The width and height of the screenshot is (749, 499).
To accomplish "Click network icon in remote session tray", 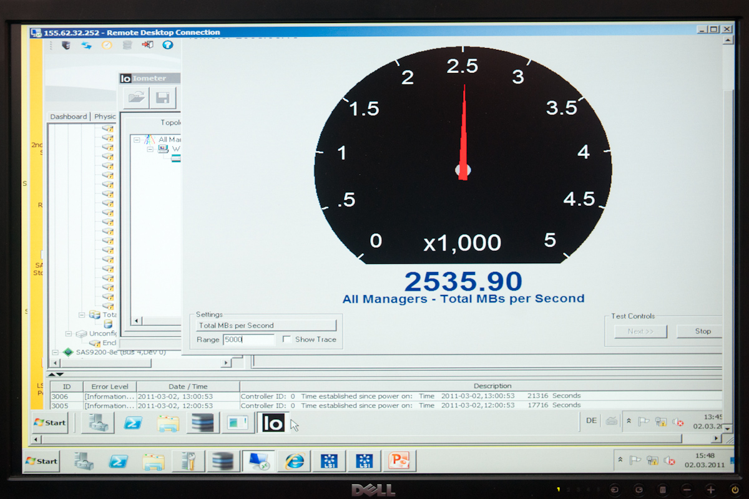I will click(660, 422).
